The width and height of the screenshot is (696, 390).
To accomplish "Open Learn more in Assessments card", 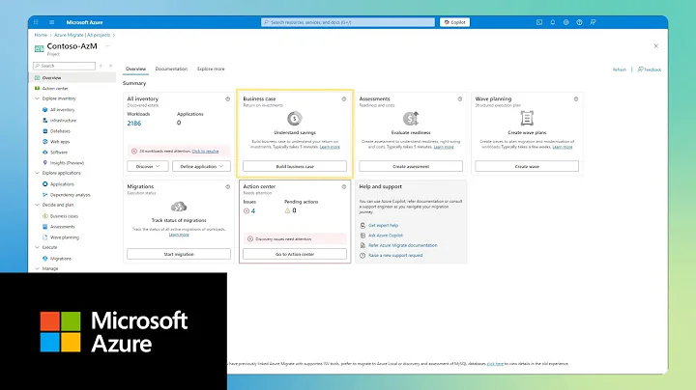I will [444, 147].
